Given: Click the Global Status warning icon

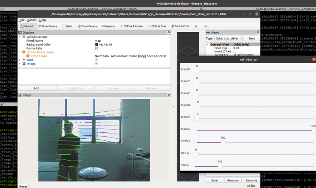Looking at the screenshot, I should [24, 52].
